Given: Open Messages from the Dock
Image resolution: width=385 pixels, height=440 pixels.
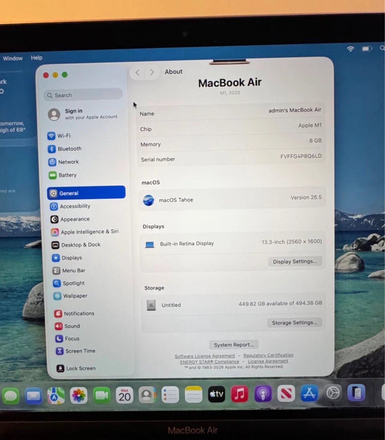Looking at the screenshot, I should tap(11, 396).
